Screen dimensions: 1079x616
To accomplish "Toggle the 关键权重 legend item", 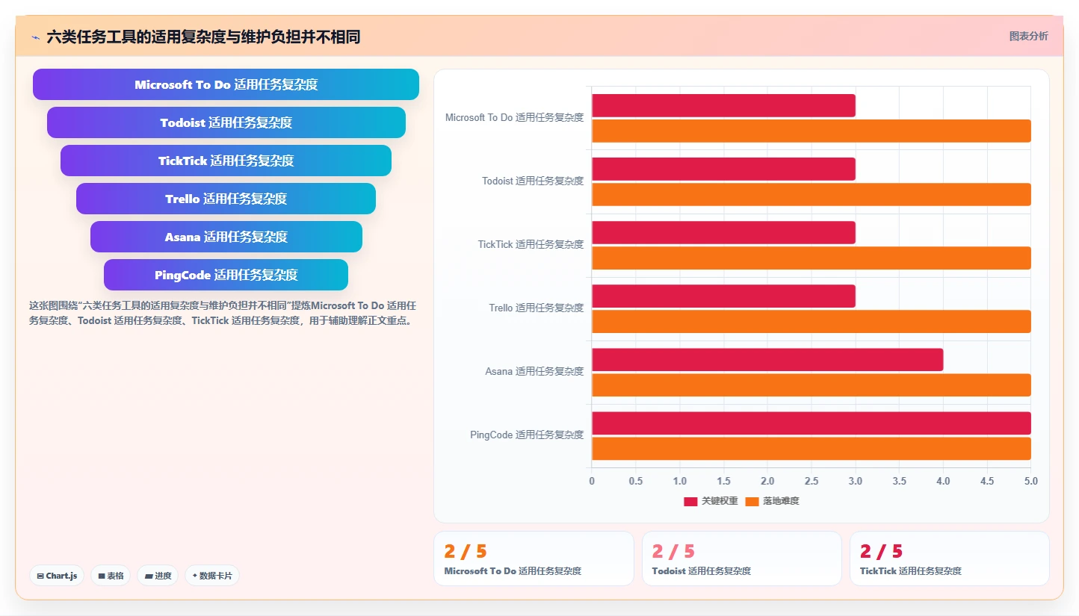I will tap(711, 501).
